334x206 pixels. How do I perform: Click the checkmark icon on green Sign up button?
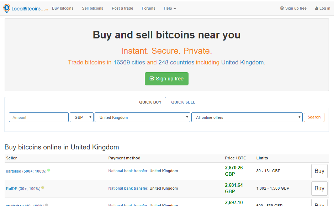pyautogui.click(x=152, y=79)
